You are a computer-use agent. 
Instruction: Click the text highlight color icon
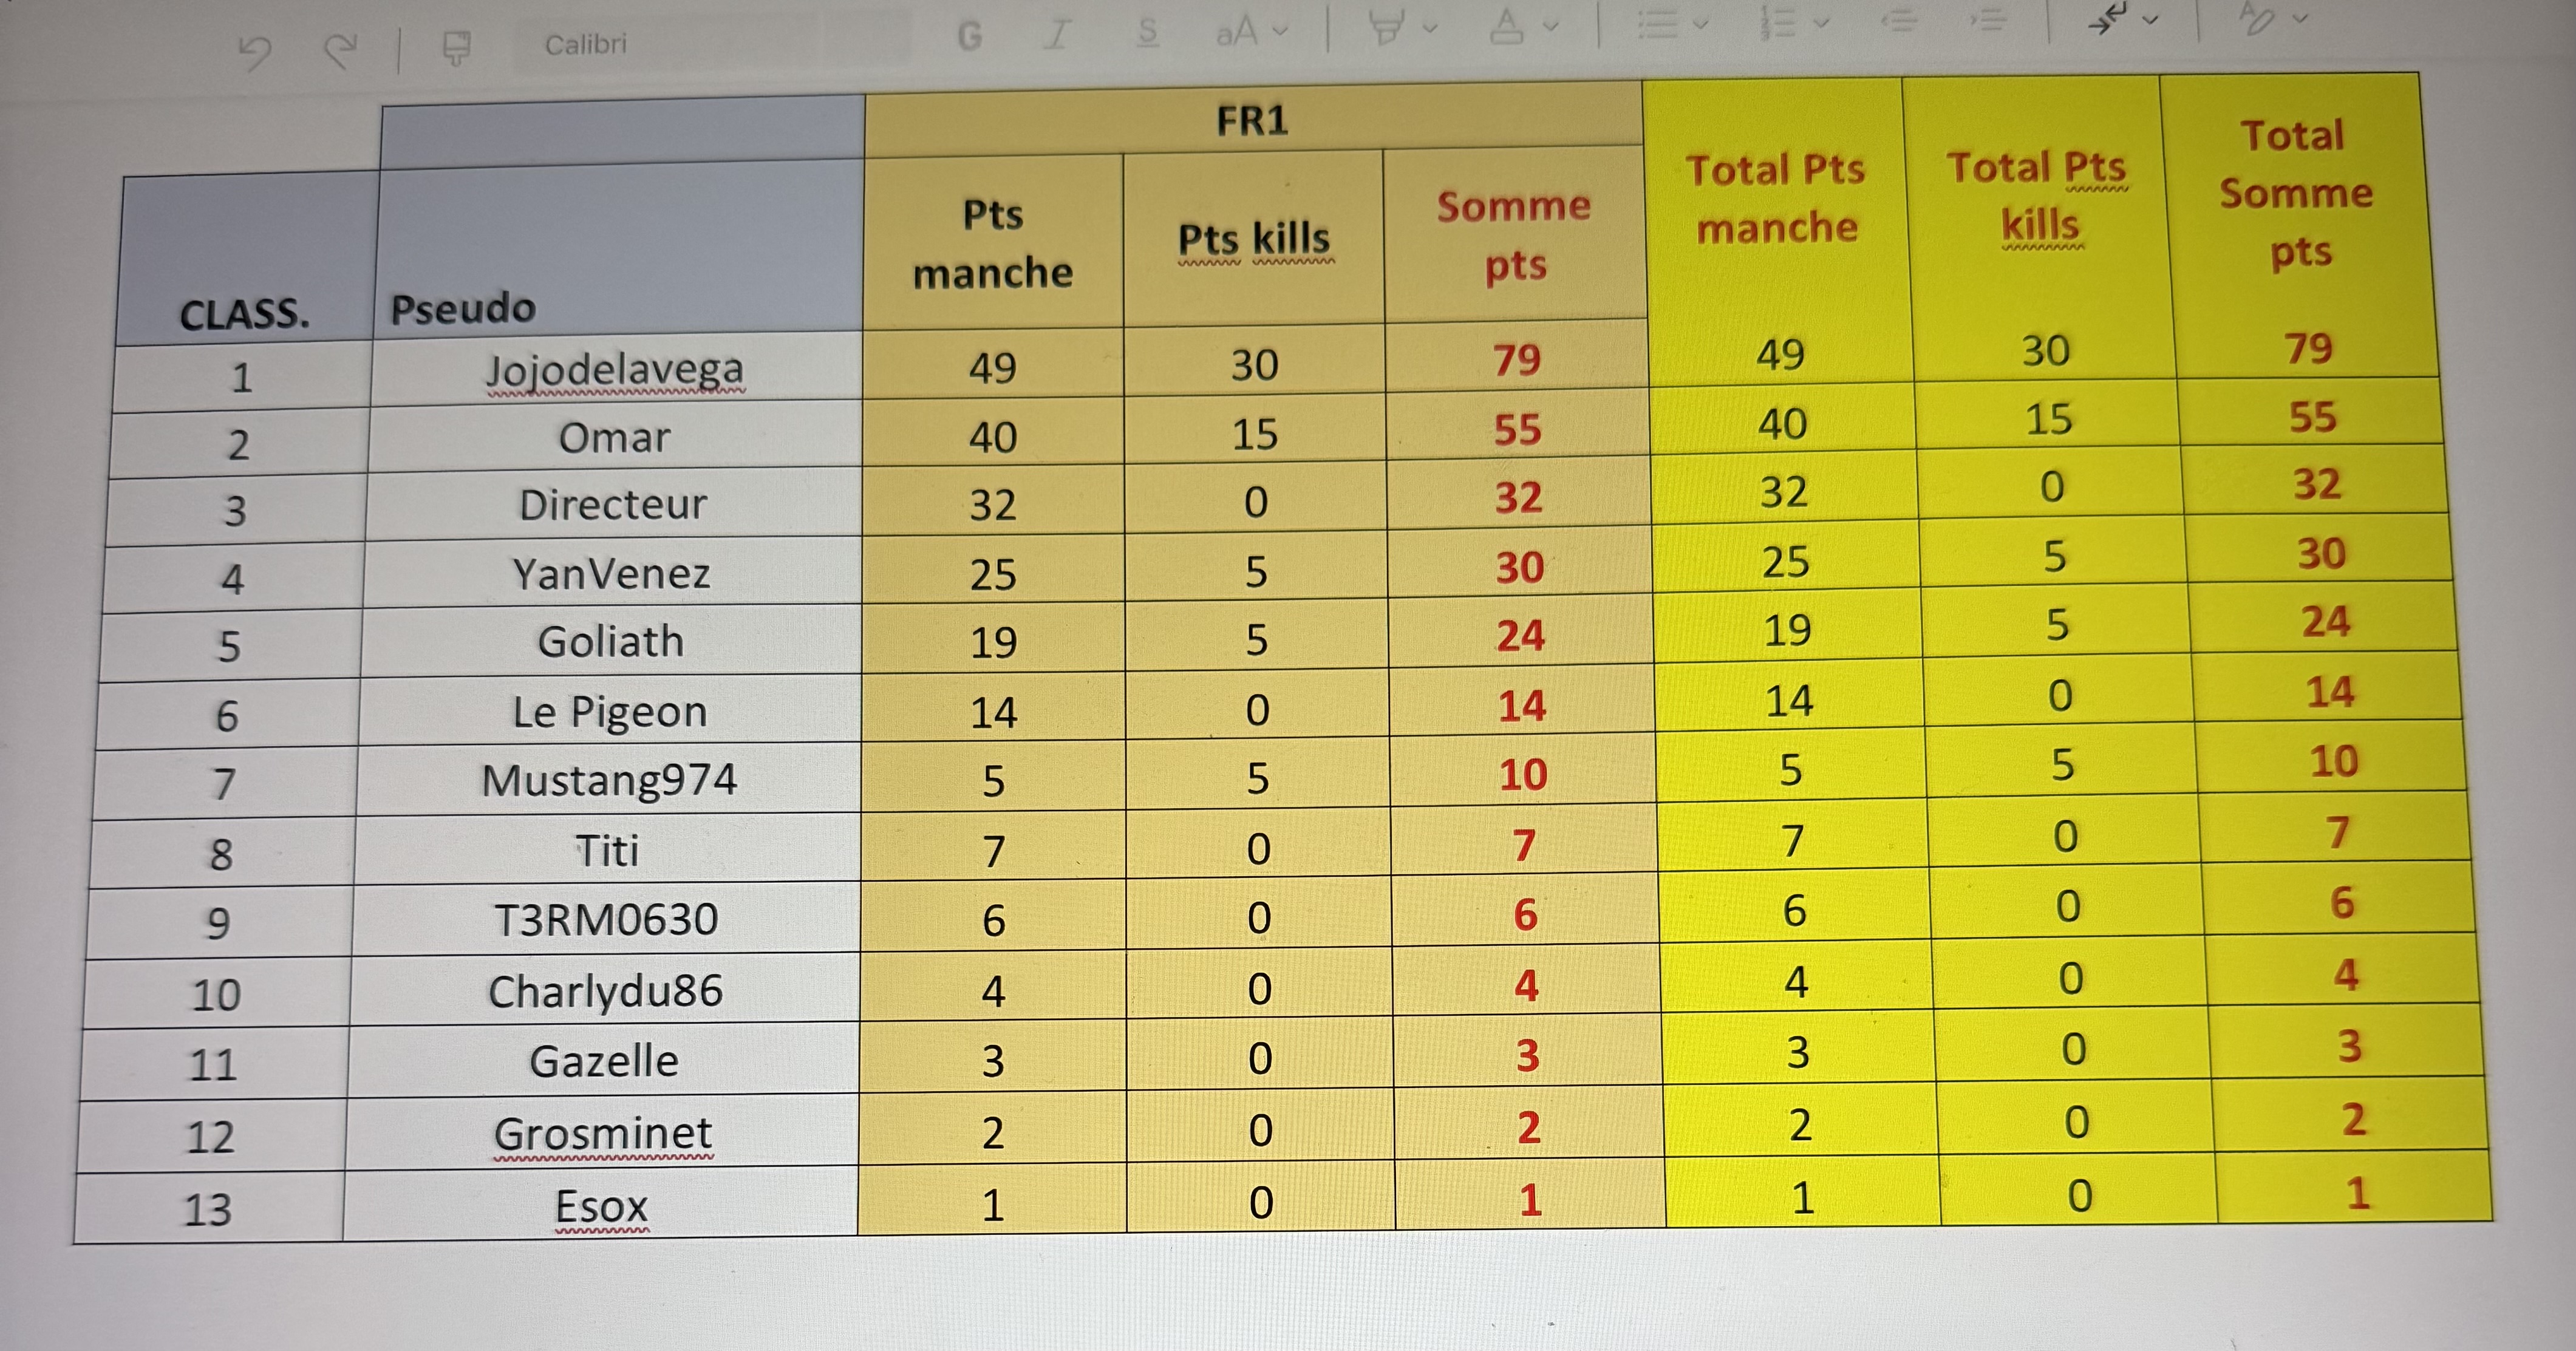click(1386, 27)
